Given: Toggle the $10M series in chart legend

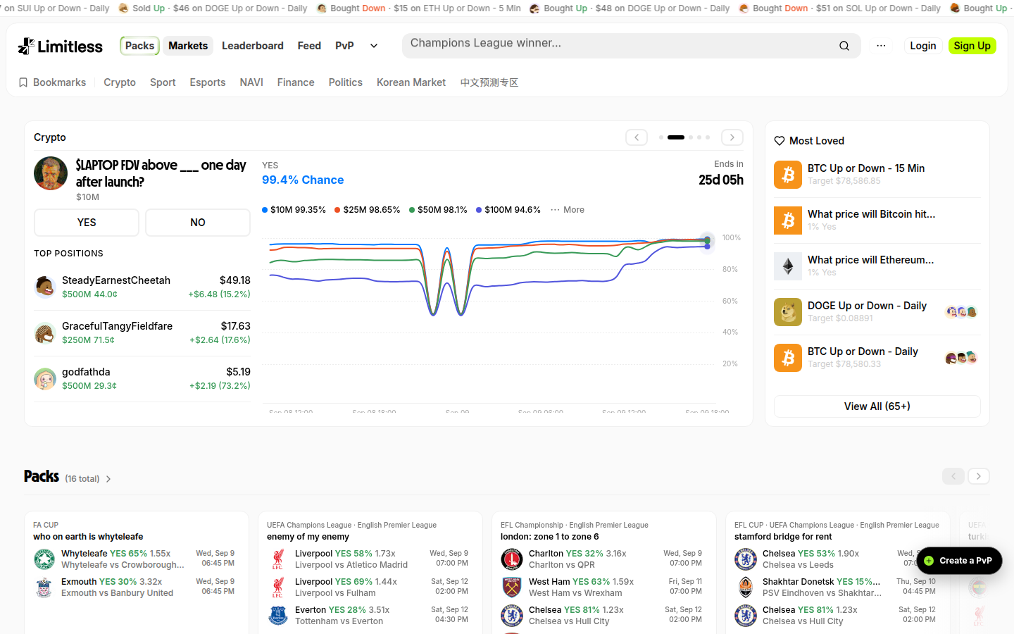Looking at the screenshot, I should [x=294, y=210].
